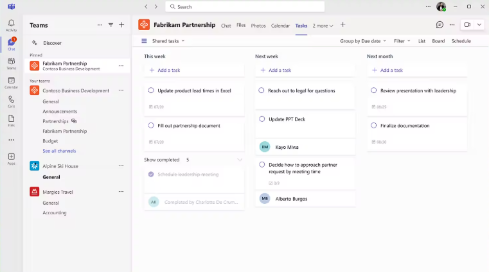Click the plus icon to create team

(121, 25)
